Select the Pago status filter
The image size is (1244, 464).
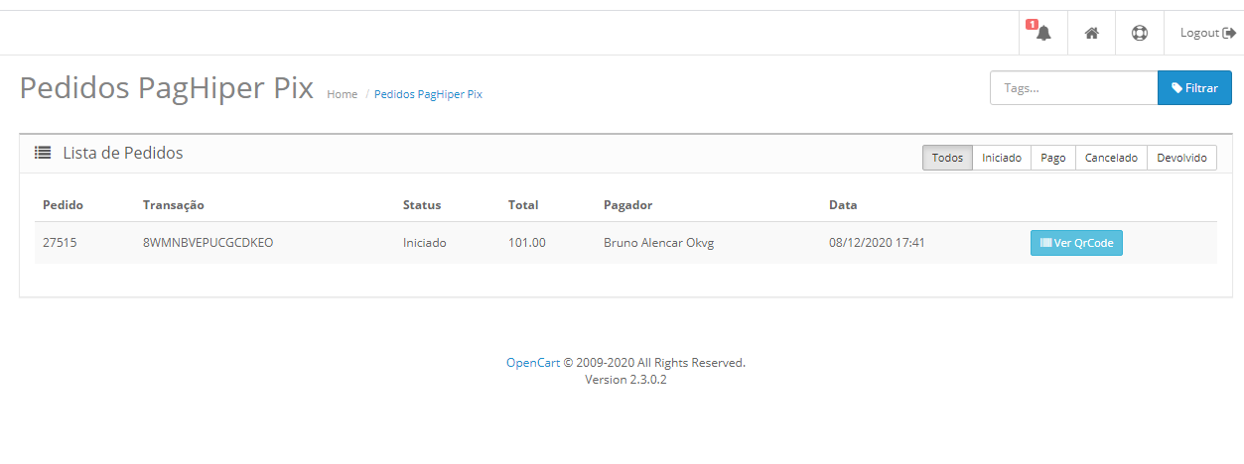1053,158
